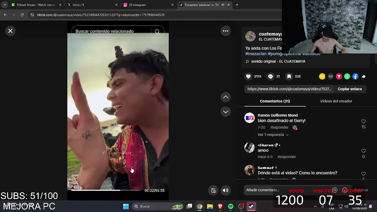Mute the TikTok browser tab audio

click(223, 5)
